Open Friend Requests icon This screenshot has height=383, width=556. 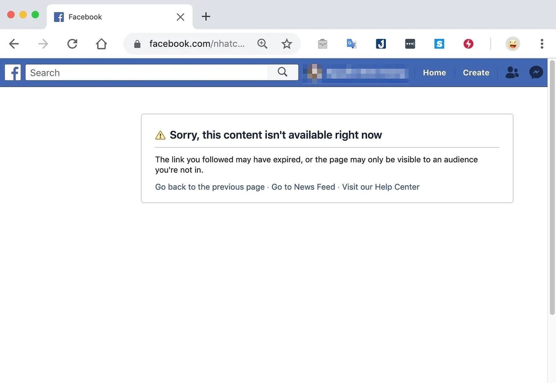click(x=512, y=73)
